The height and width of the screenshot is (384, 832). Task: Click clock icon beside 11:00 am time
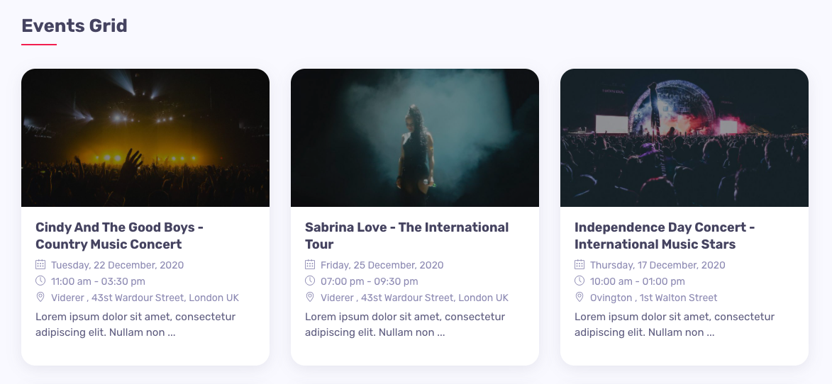40,281
